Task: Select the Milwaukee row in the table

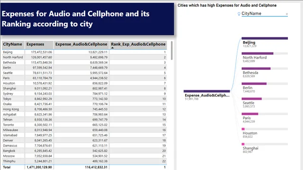Action: click(x=84, y=130)
